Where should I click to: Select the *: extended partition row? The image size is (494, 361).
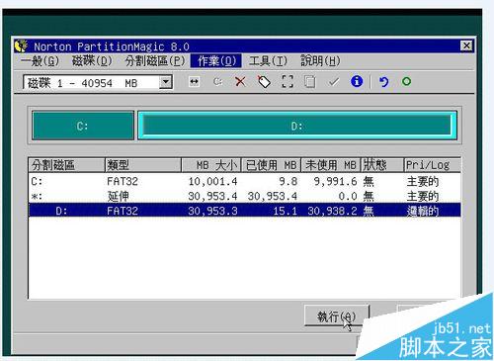[244, 196]
